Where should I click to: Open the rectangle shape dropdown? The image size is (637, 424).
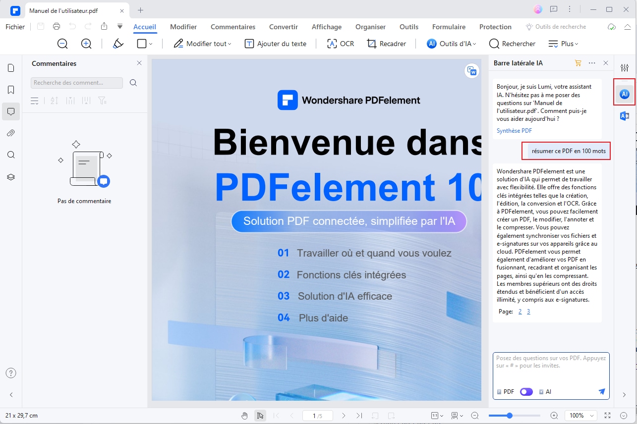145,44
